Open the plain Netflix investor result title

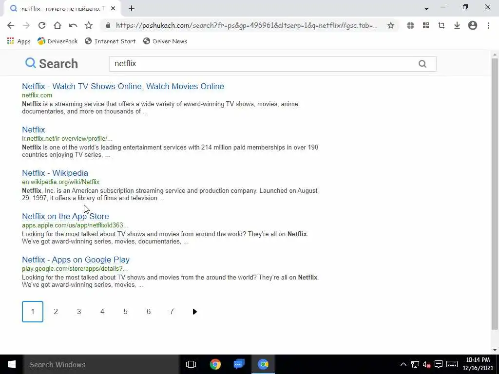(34, 130)
